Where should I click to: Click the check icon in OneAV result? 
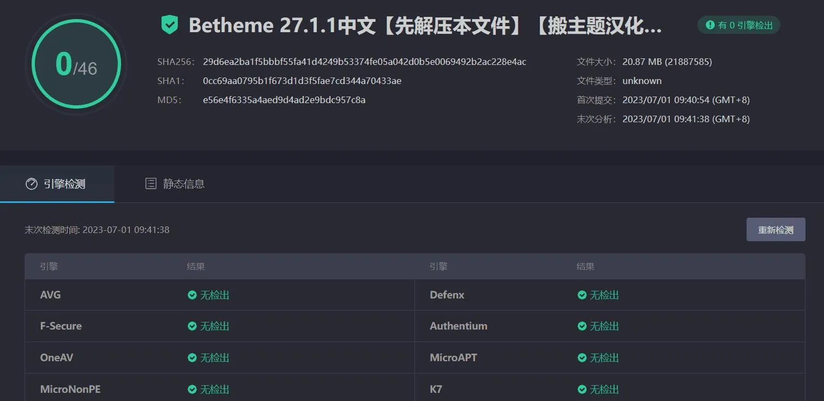[x=192, y=358]
